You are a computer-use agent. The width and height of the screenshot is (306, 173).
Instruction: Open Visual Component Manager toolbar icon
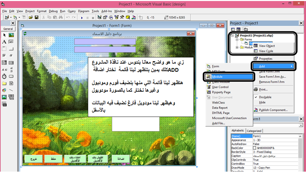[134, 17]
